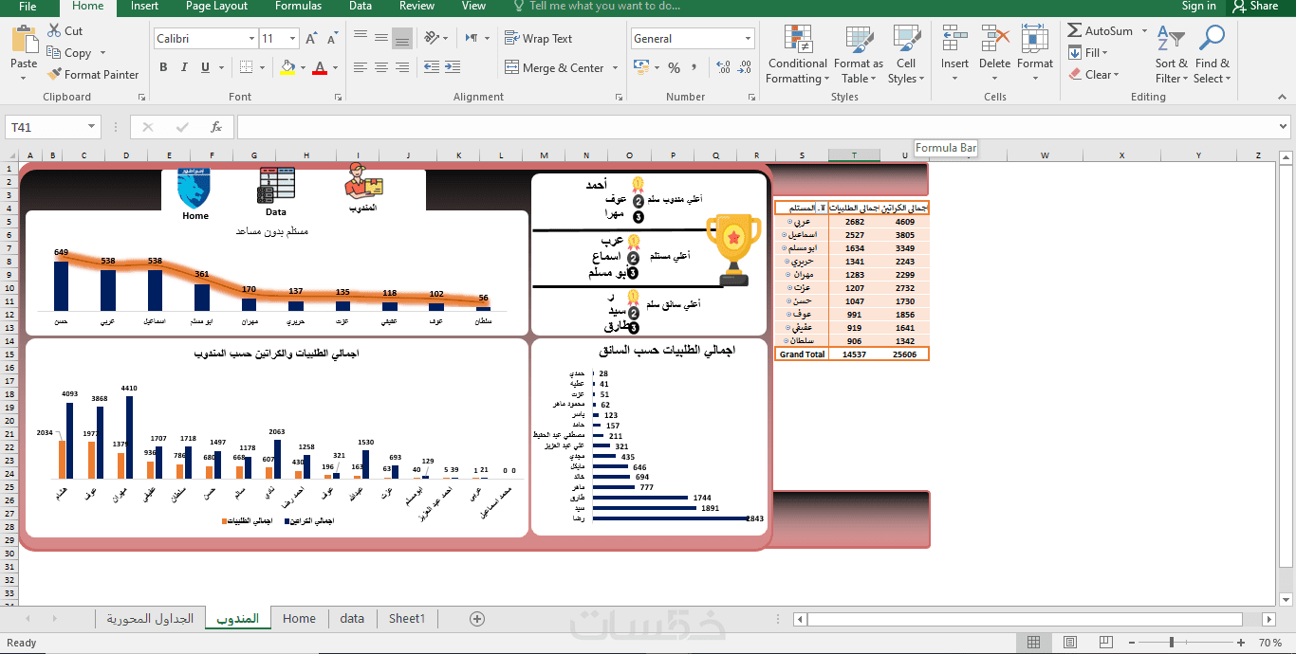
Task: Click Tell me what you want to do box
Action: pos(604,6)
